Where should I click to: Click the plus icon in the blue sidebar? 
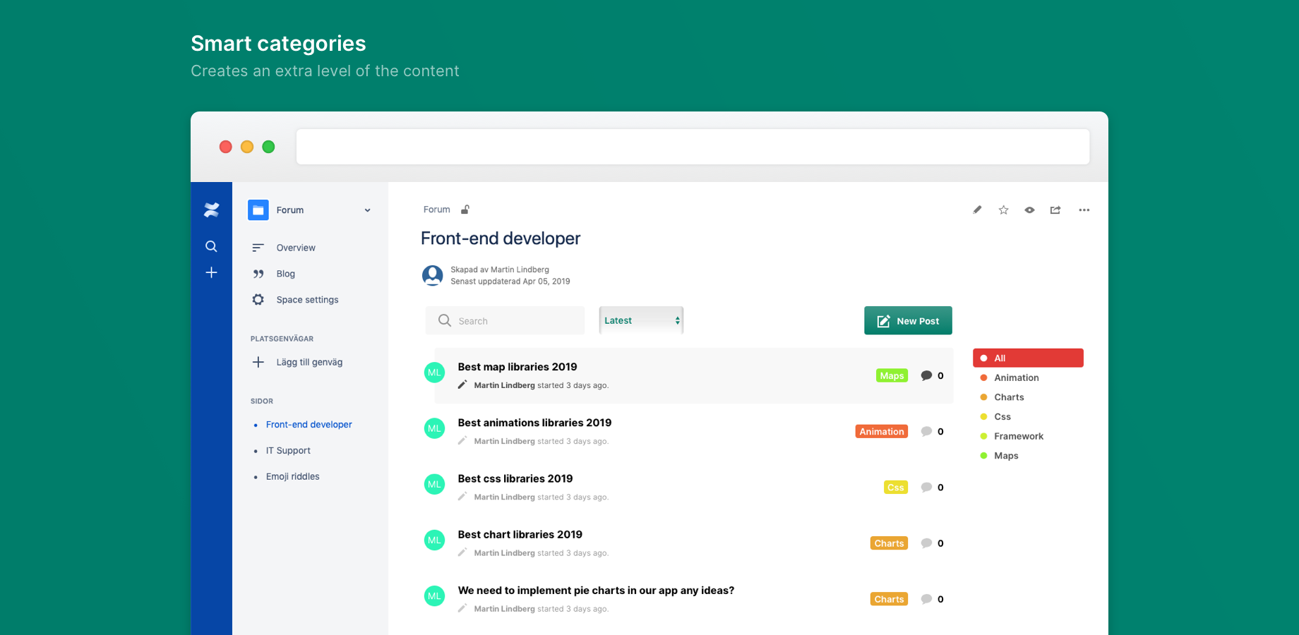[x=211, y=272]
